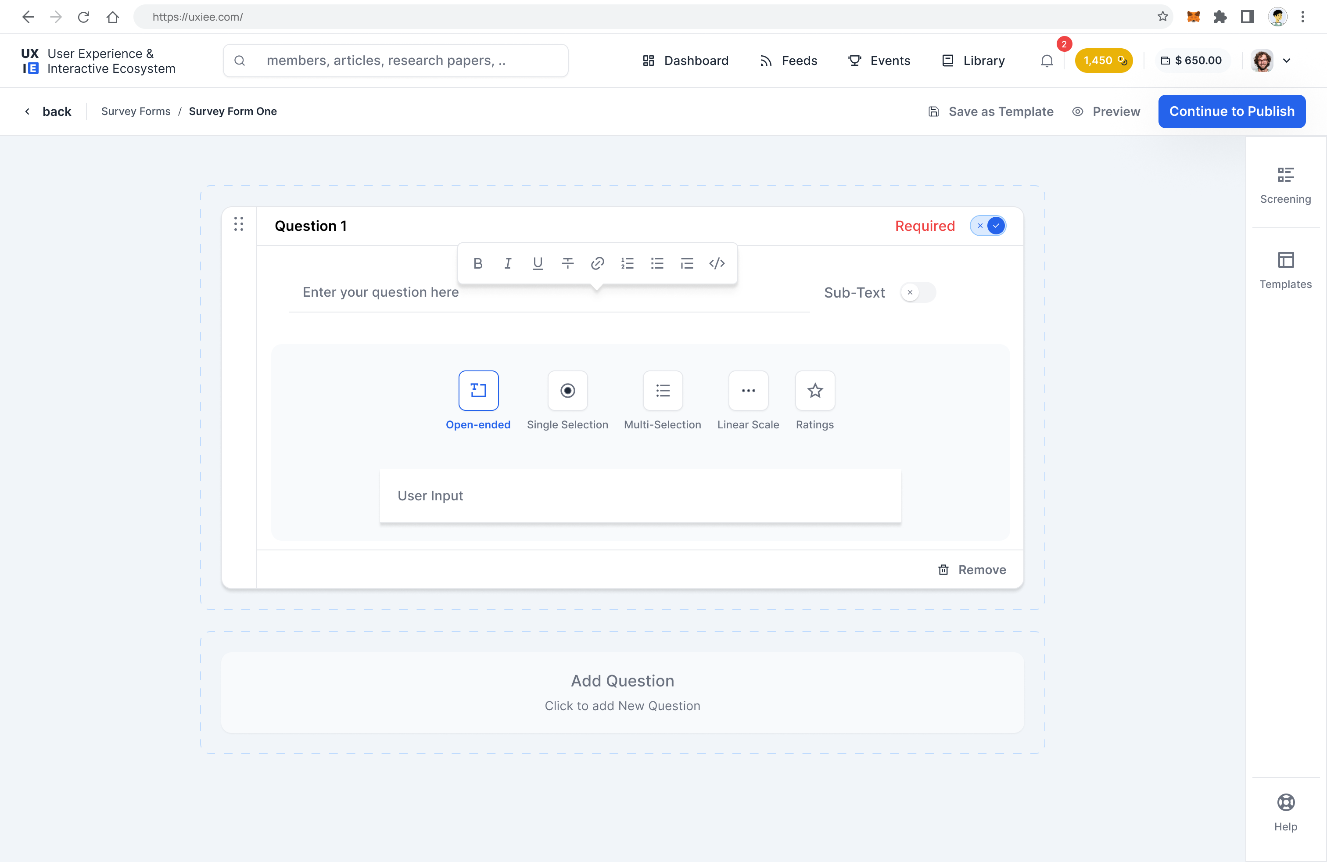The image size is (1327, 862).
Task: Open the Library page
Action: tap(973, 61)
